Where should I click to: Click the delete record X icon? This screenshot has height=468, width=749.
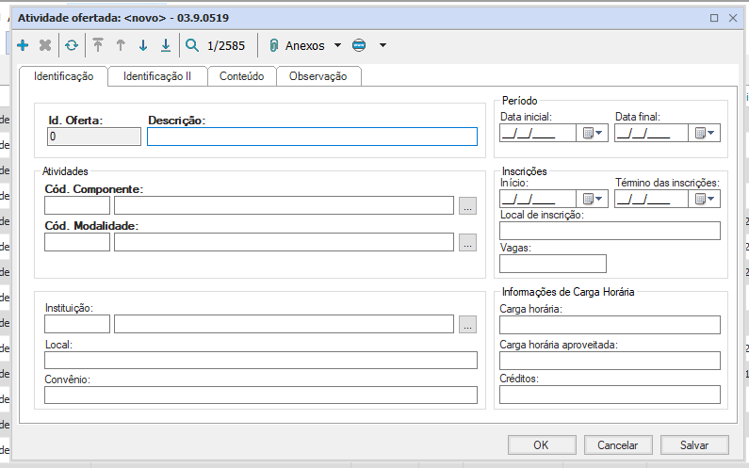pos(45,45)
